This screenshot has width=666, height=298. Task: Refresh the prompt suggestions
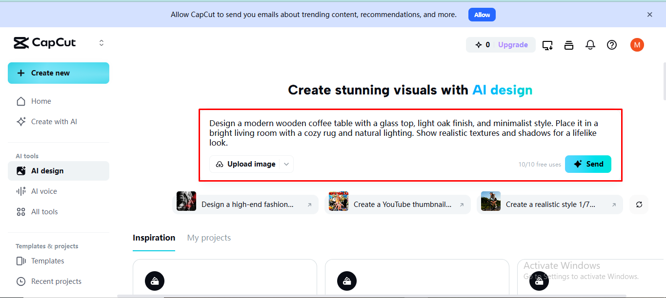click(639, 205)
